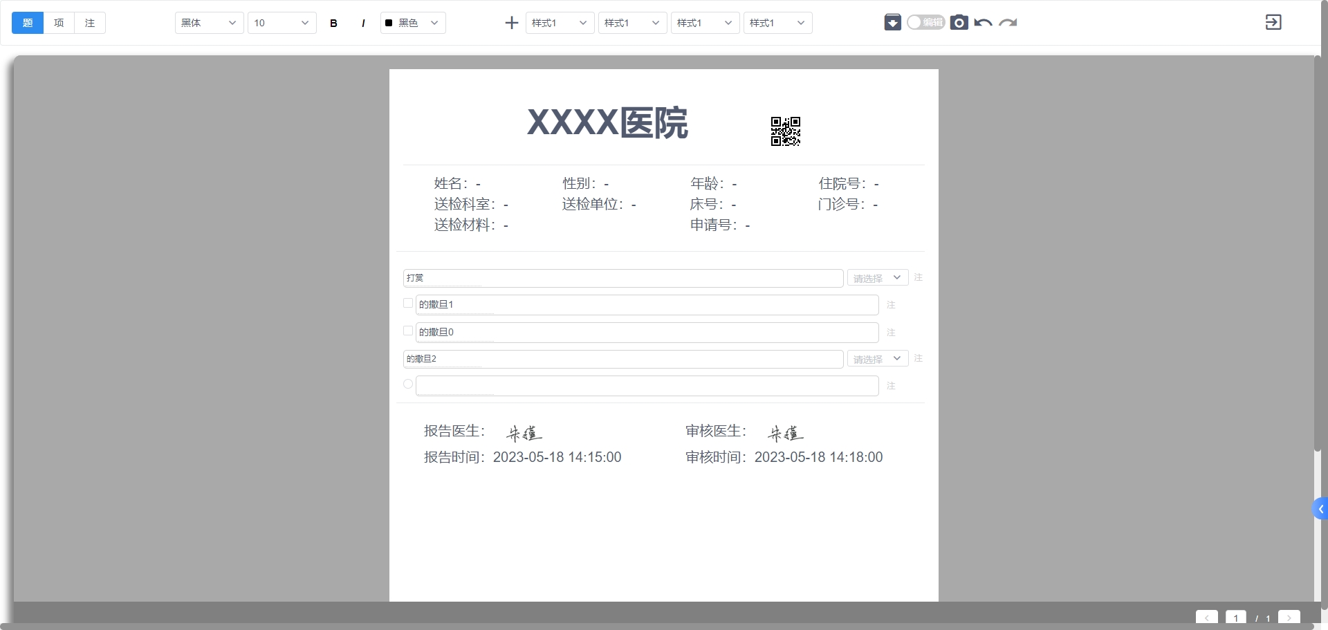
Task: Click the XXXX医院 title
Action: click(607, 123)
